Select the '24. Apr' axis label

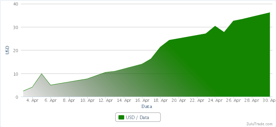click(x=215, y=100)
